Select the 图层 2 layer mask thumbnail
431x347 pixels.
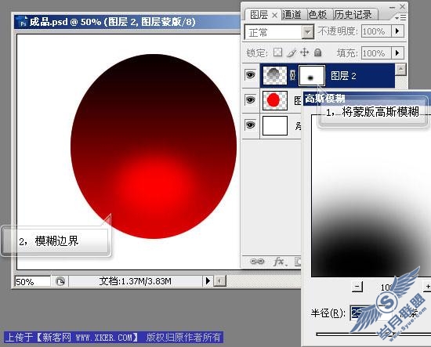pyautogui.click(x=311, y=75)
